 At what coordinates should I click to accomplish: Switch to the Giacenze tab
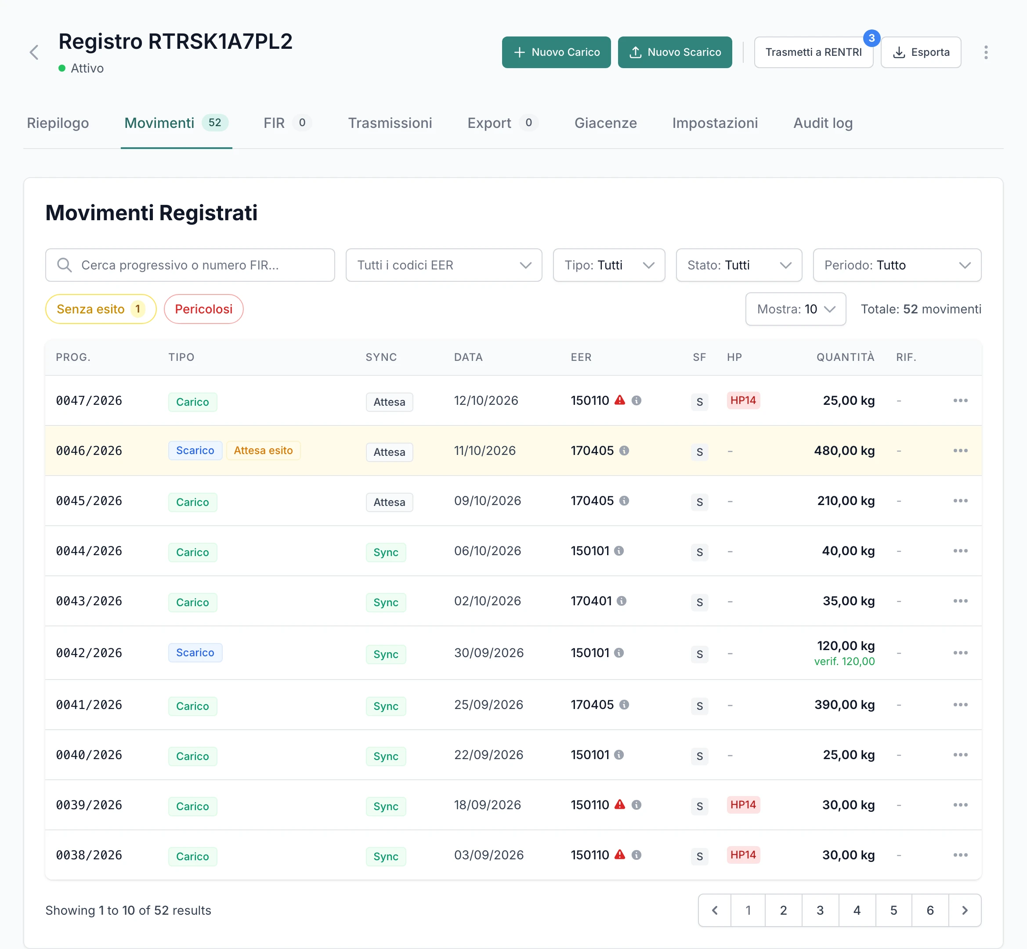[606, 123]
